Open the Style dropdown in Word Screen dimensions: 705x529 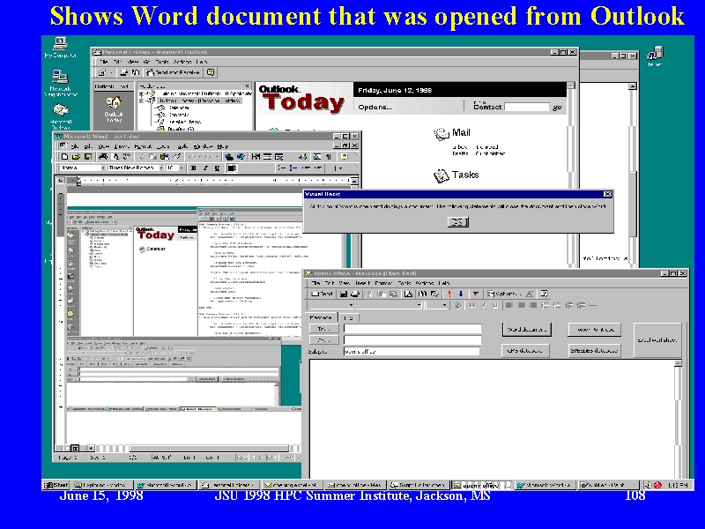[103, 168]
